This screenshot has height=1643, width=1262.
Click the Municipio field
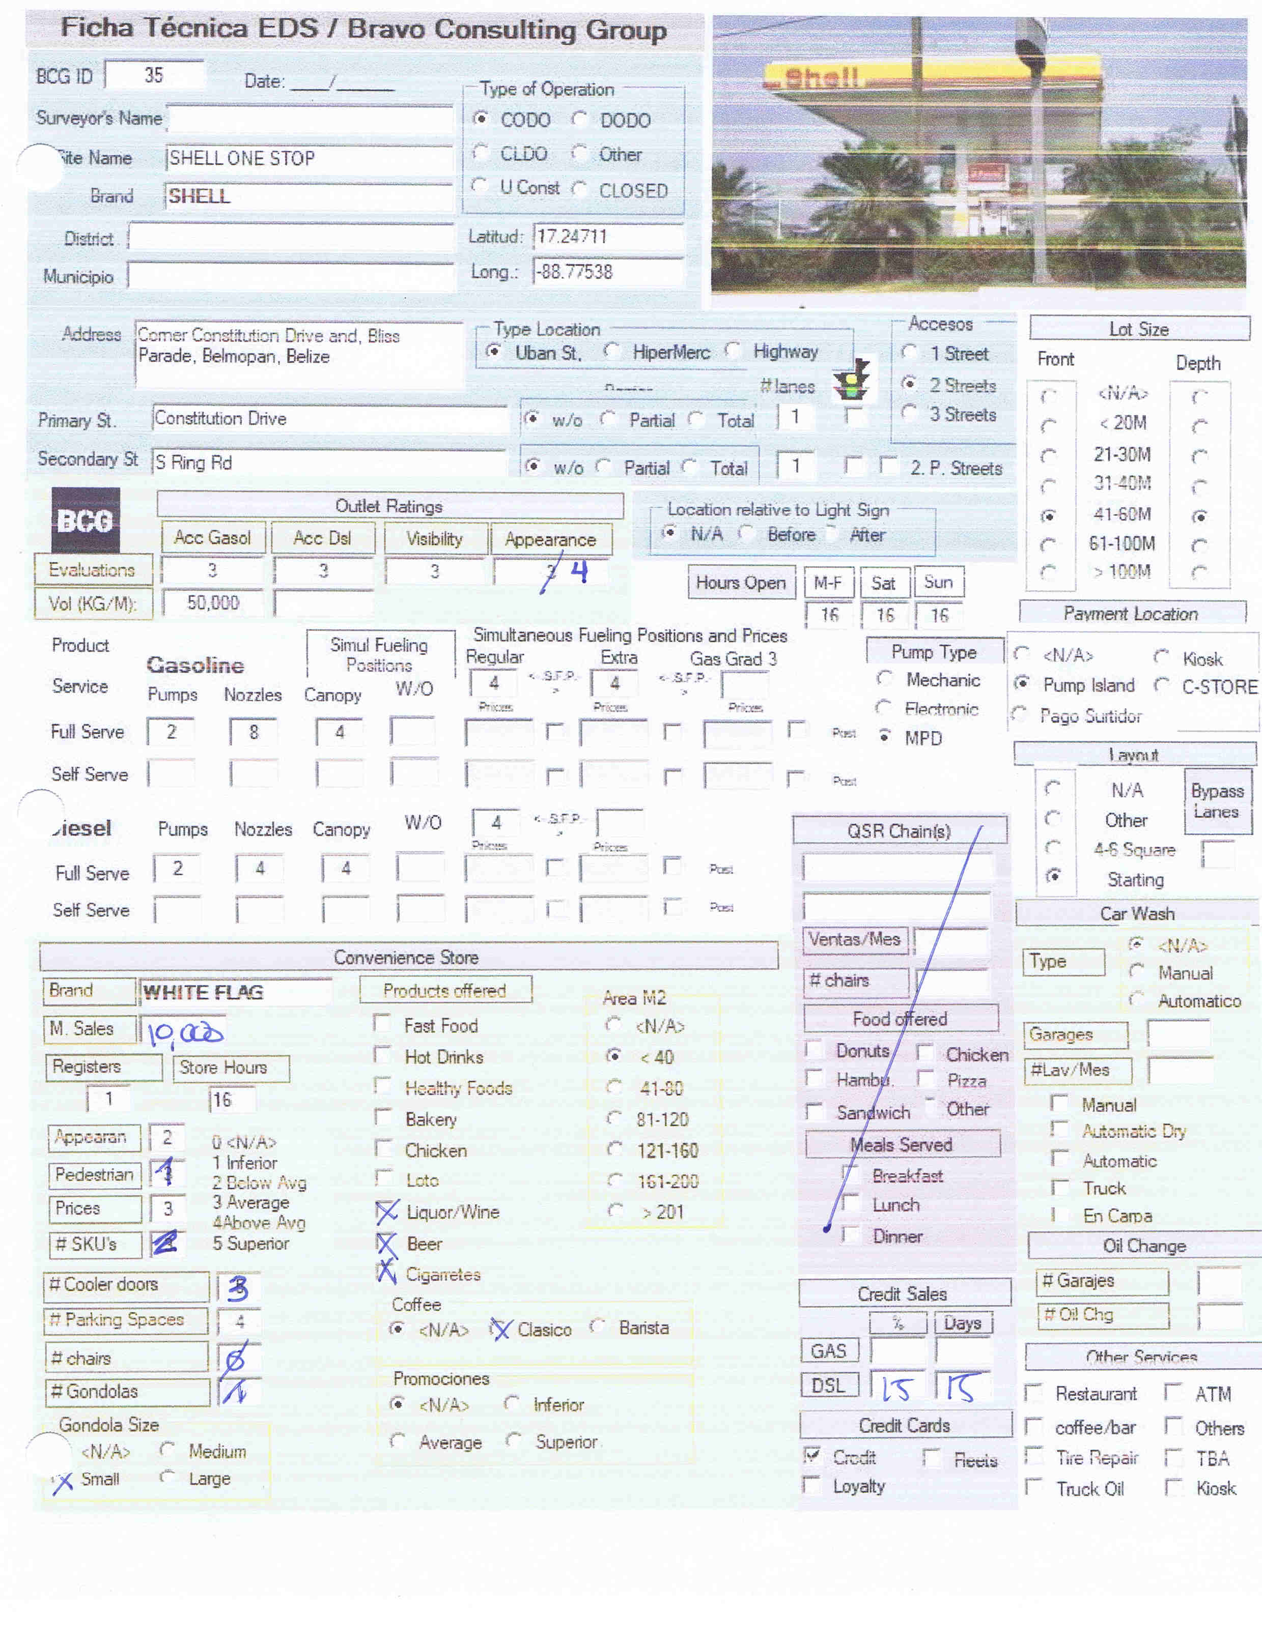[x=292, y=275]
